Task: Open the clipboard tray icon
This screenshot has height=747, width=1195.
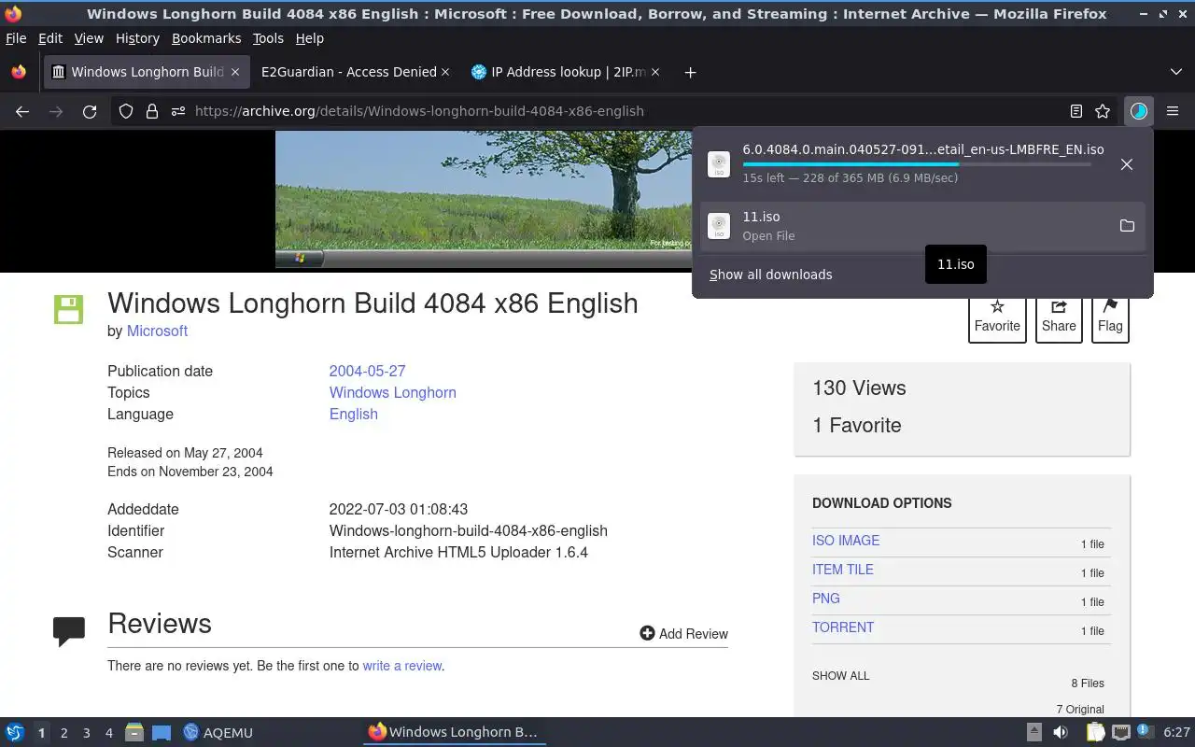Action: pos(1094,732)
